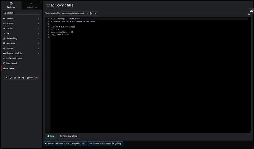Expand the System menu category
The width and height of the screenshot is (254, 149).
point(21,23)
